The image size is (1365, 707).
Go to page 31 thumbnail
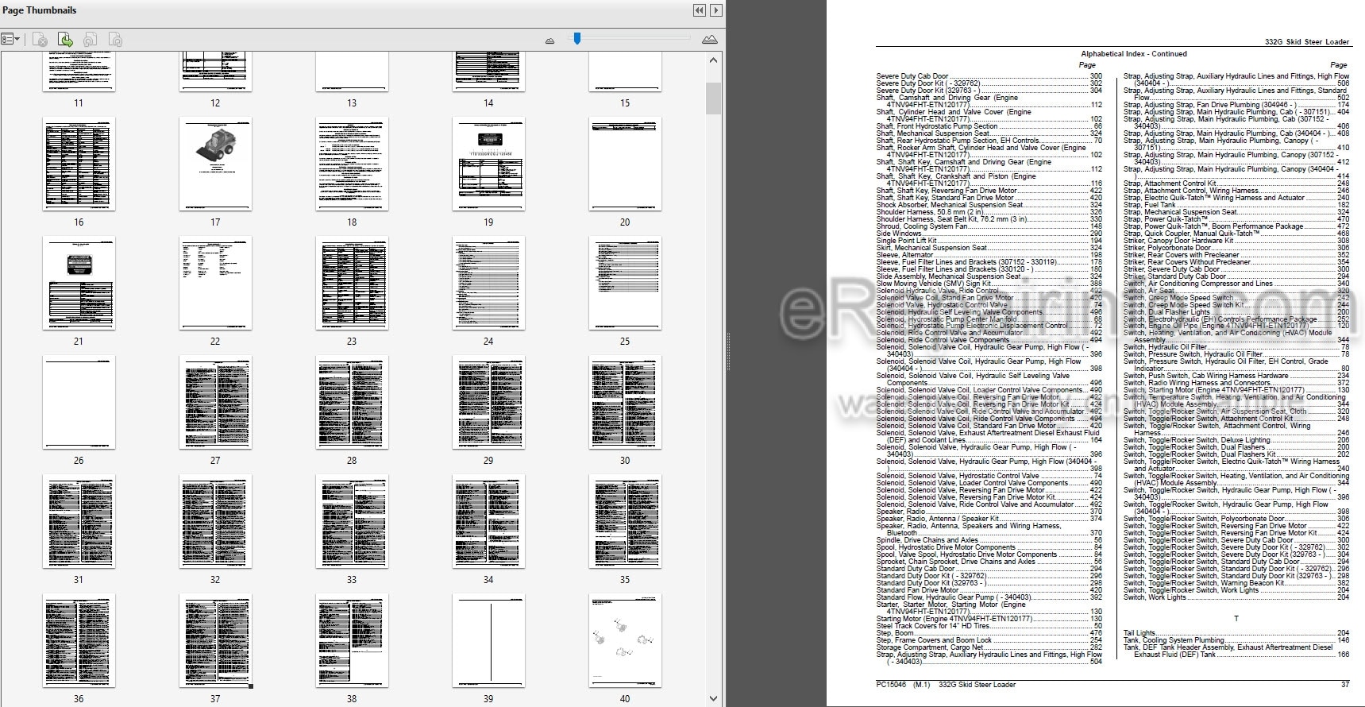(79, 522)
